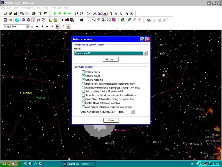The image size is (222, 167).
Task: Open the Orientation menu
Action: point(27,8)
